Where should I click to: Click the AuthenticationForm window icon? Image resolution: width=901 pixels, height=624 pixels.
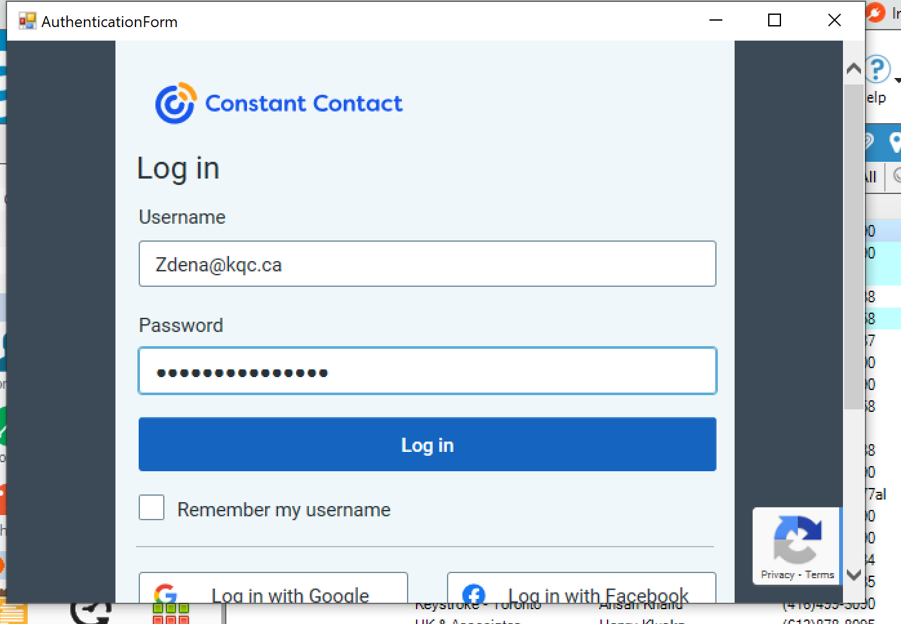[27, 21]
